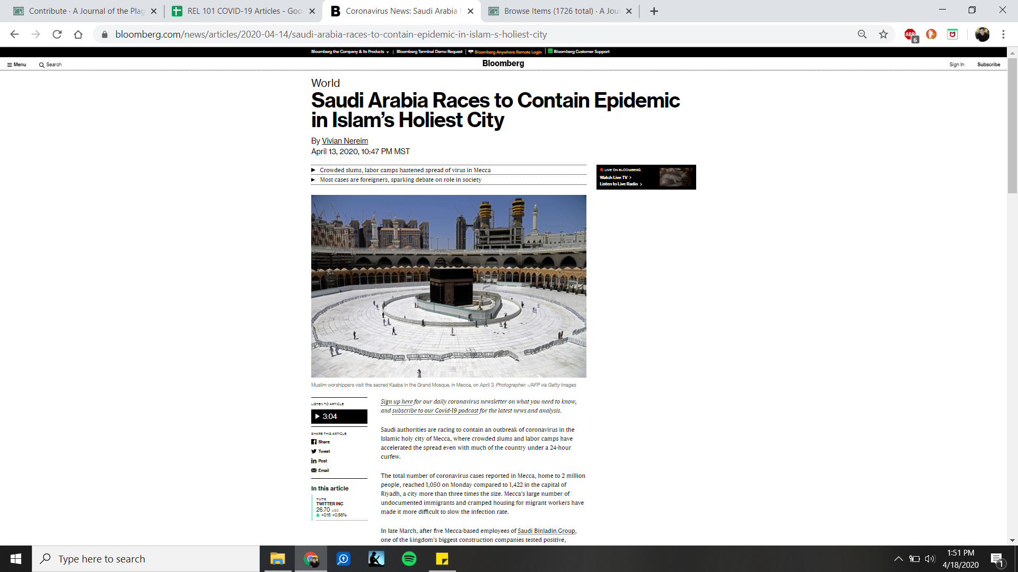Open Chrome's three-dot options menu
Image resolution: width=1018 pixels, height=572 pixels.
(x=1003, y=34)
